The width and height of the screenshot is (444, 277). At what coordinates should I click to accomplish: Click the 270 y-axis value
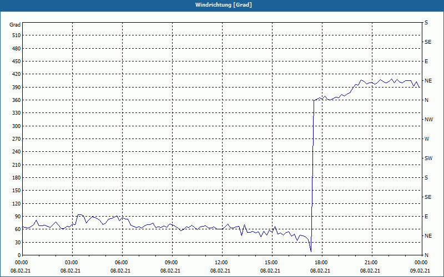pyautogui.click(x=17, y=139)
